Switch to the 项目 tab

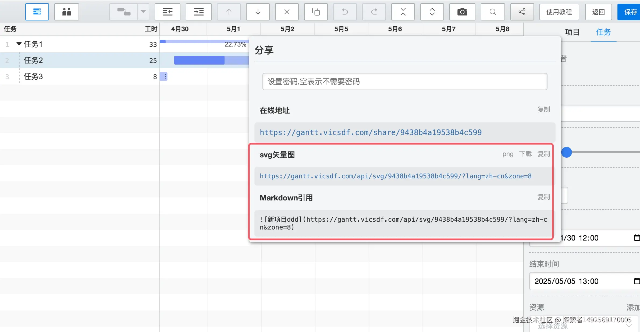[x=572, y=32]
